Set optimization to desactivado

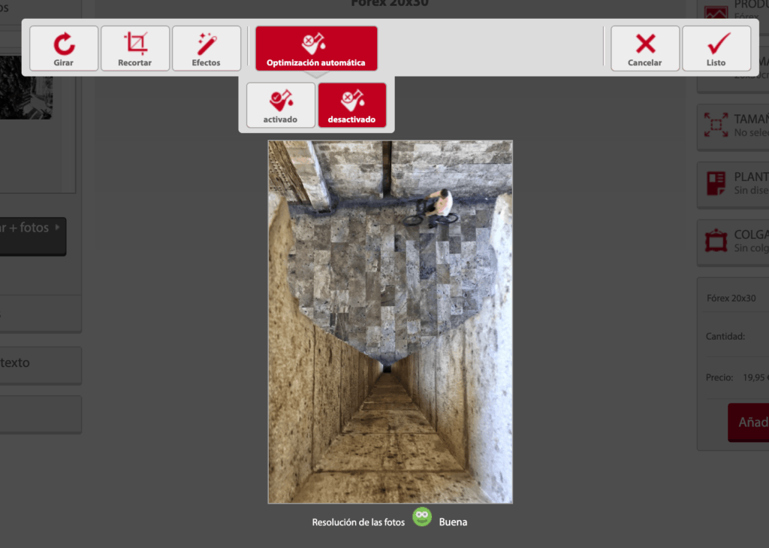(x=352, y=105)
